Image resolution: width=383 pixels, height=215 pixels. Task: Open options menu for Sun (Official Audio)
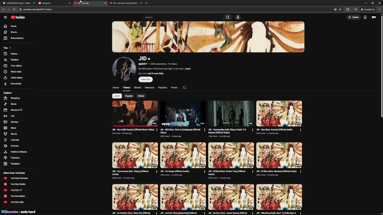pos(301,130)
